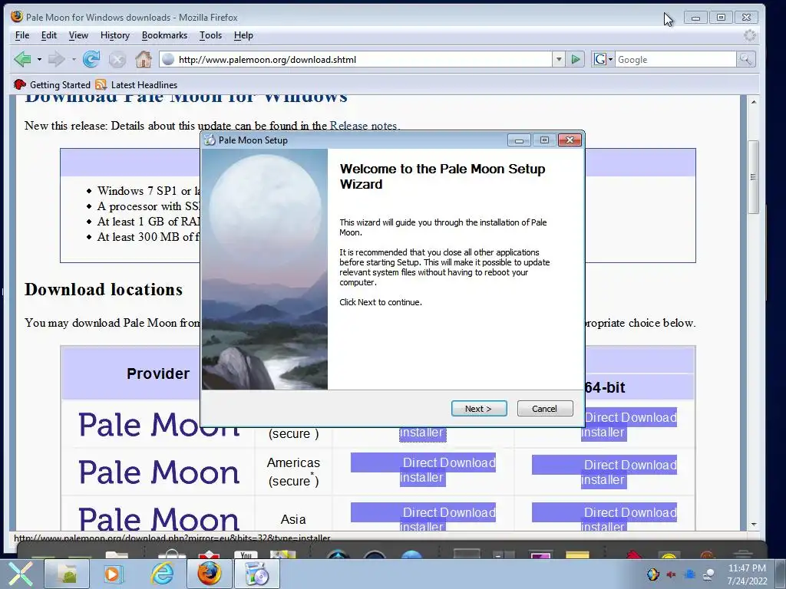Click the Firefox Back arrow button

coord(23,59)
